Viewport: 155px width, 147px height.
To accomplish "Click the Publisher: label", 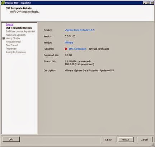I will (49, 49).
